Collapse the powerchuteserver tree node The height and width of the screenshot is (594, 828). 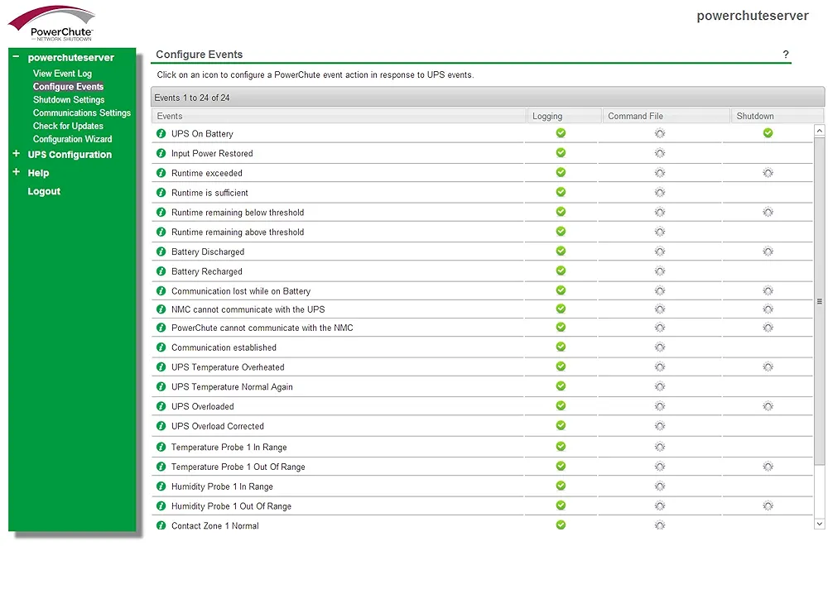(16, 57)
